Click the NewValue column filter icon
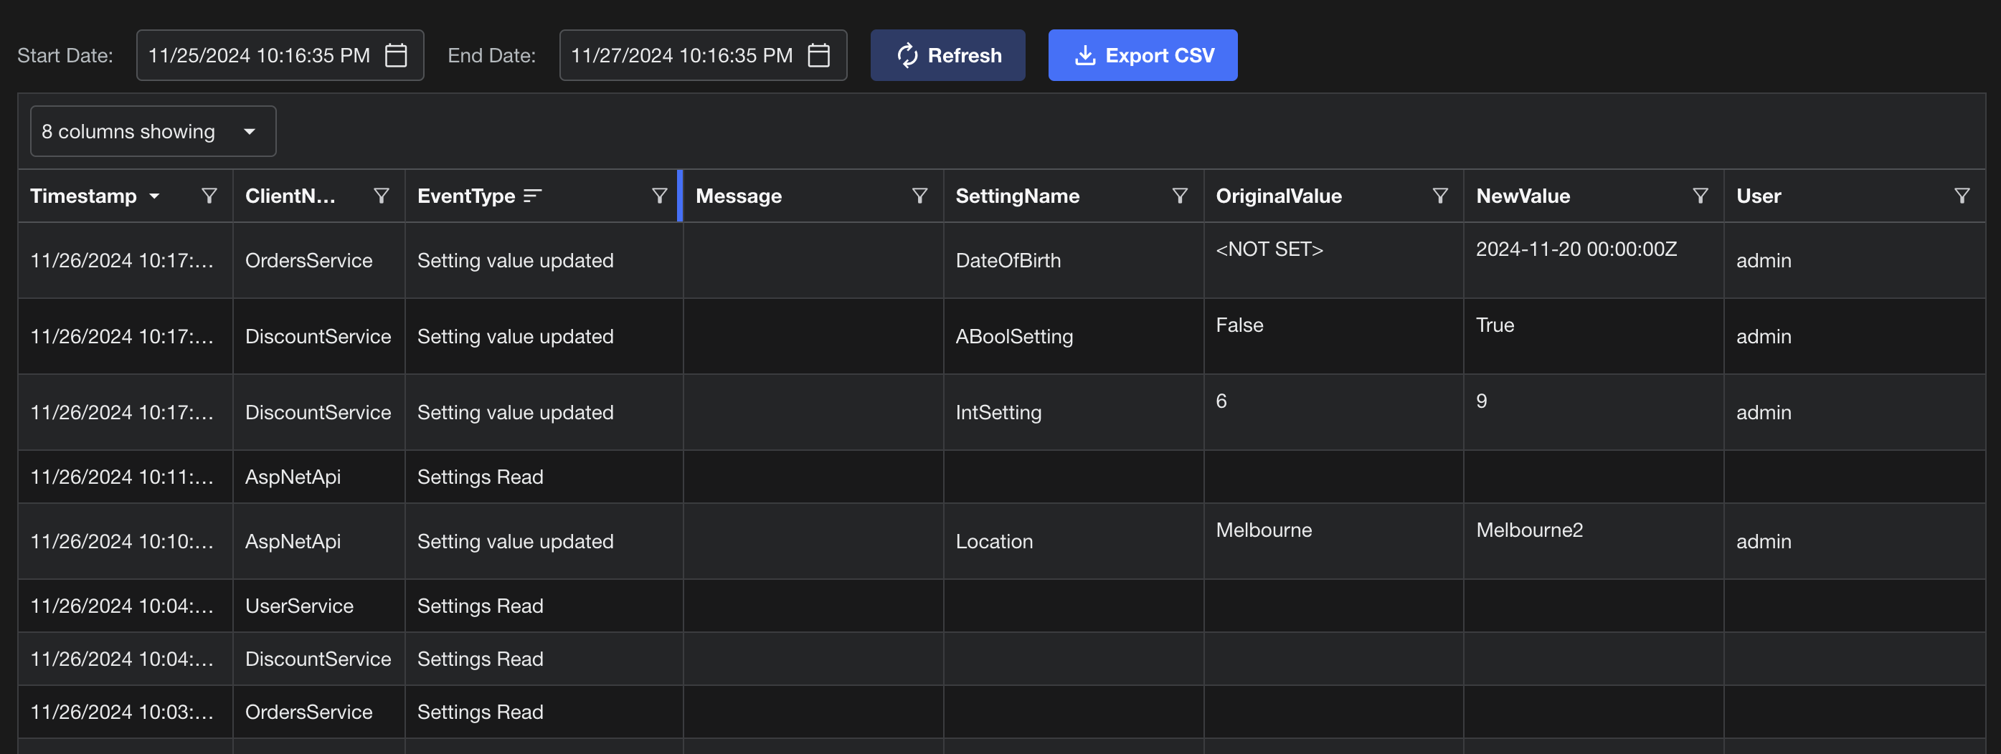2001x754 pixels. 1700,196
